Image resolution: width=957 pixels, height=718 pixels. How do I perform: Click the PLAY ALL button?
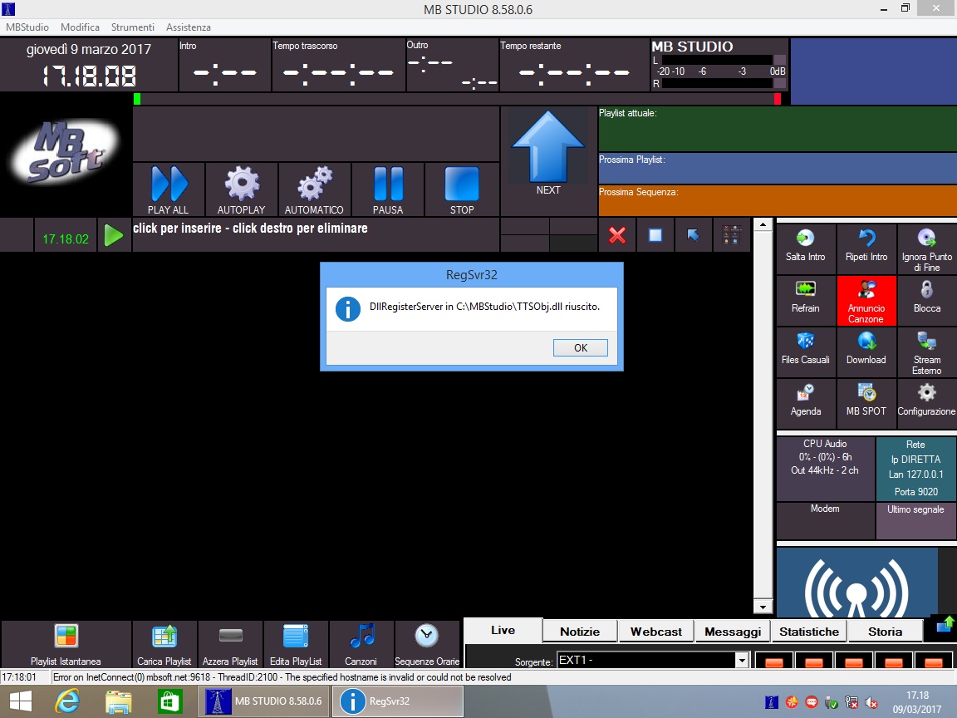tap(169, 189)
